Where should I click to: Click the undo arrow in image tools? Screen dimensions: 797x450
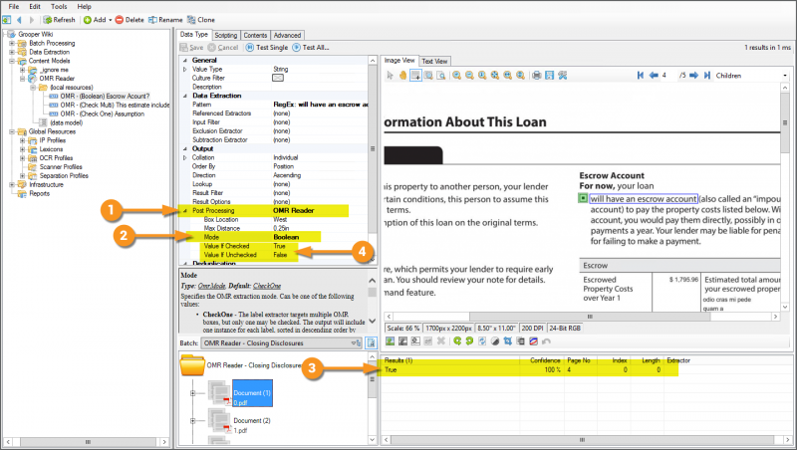tap(546, 340)
